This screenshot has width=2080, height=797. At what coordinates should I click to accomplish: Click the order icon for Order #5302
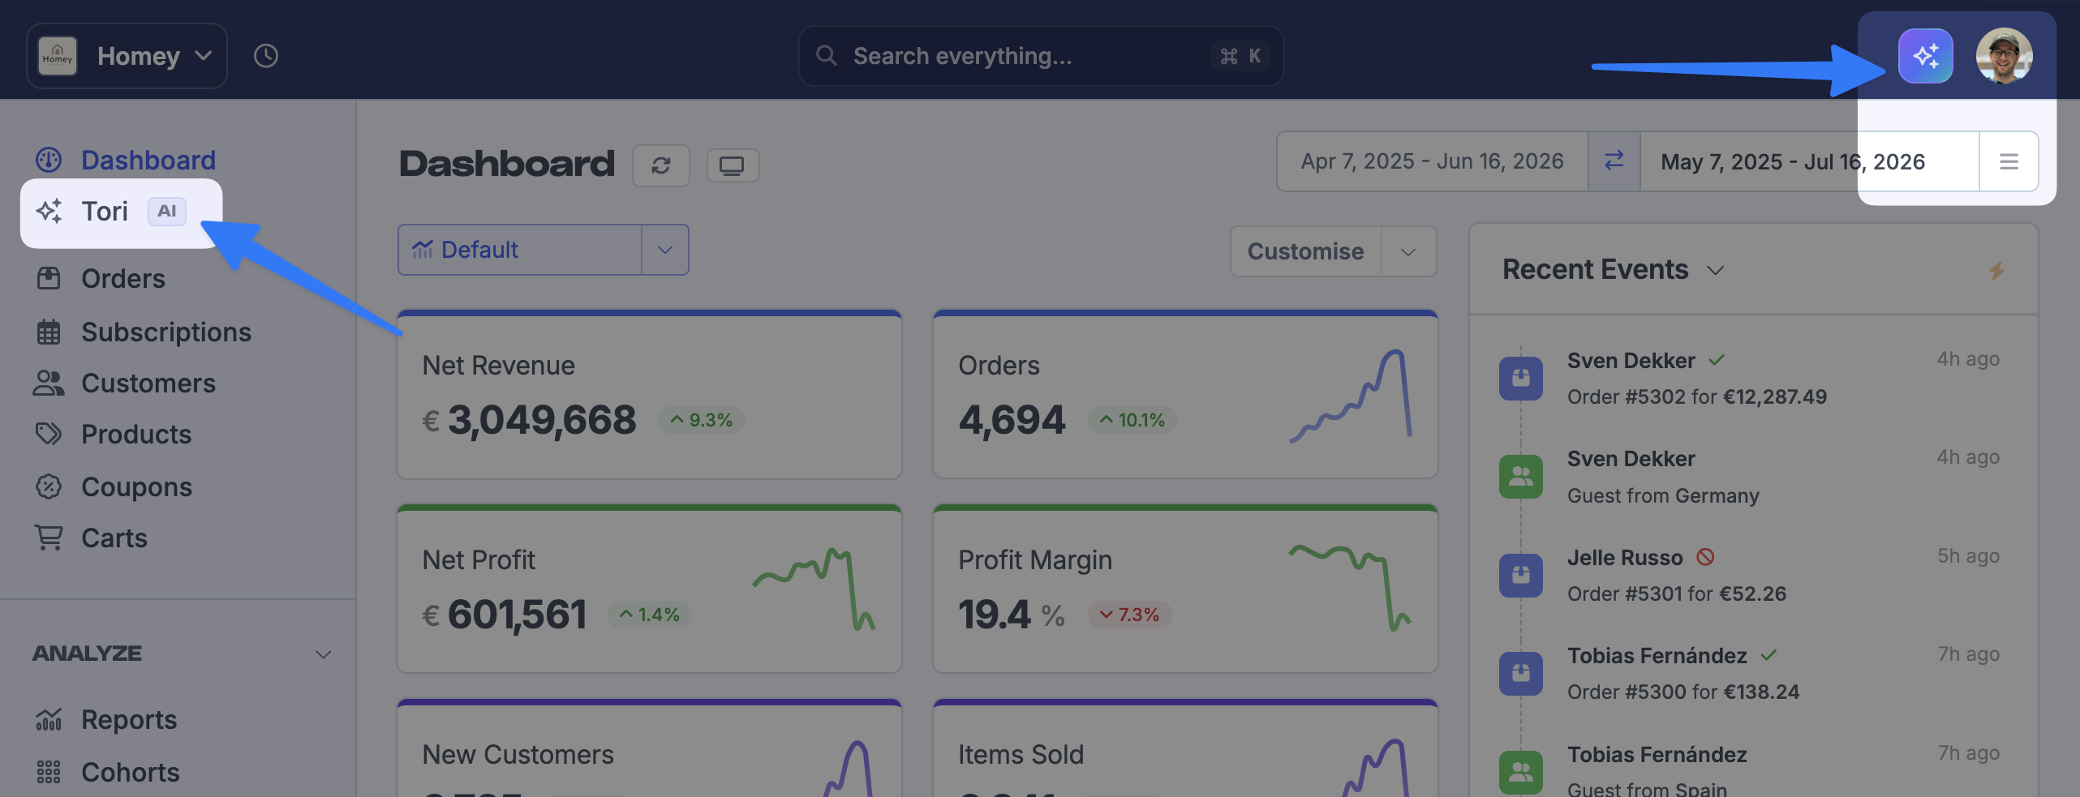point(1521,378)
